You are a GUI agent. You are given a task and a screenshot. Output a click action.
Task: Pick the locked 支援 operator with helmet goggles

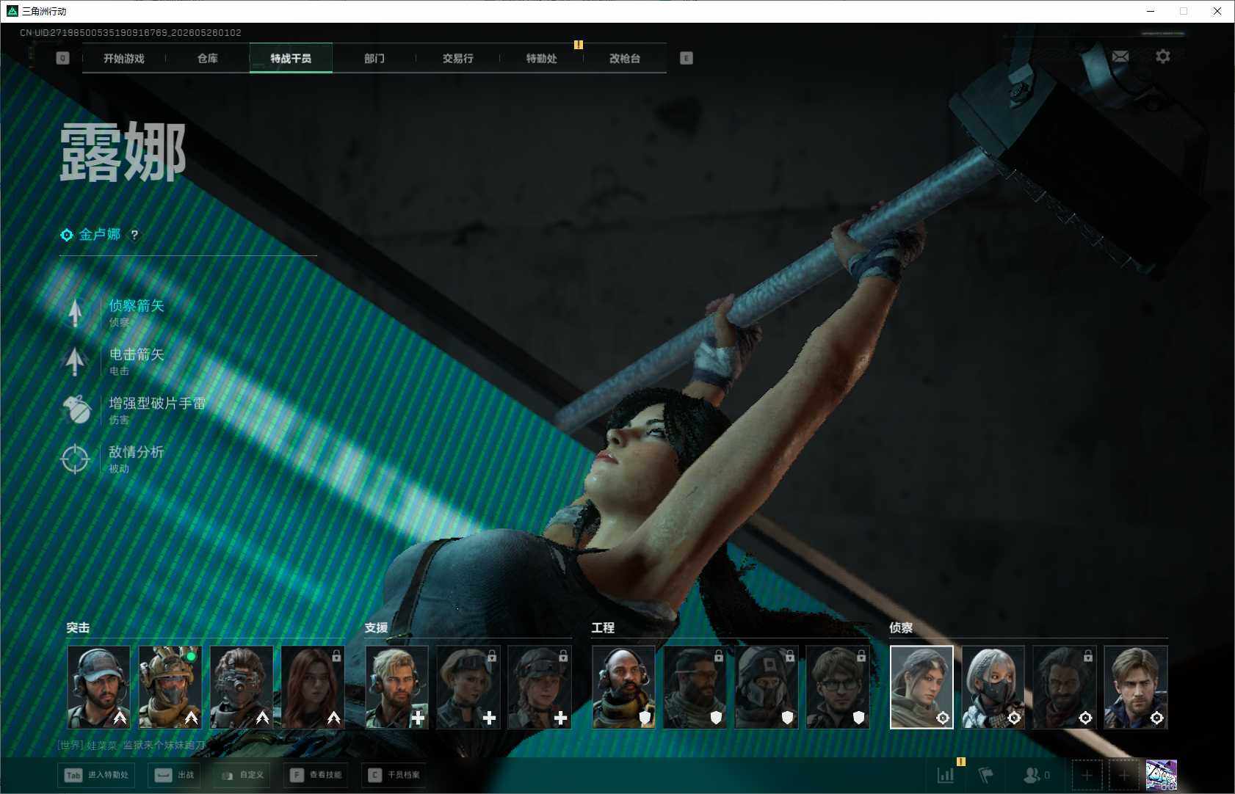pos(468,687)
